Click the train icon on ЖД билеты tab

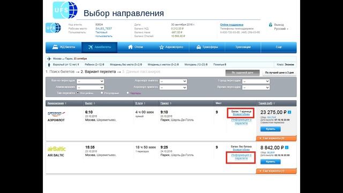point(55,47)
